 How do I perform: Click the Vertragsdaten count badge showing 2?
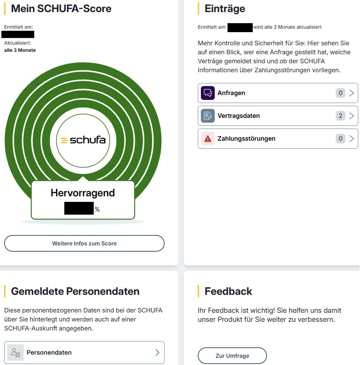point(341,116)
